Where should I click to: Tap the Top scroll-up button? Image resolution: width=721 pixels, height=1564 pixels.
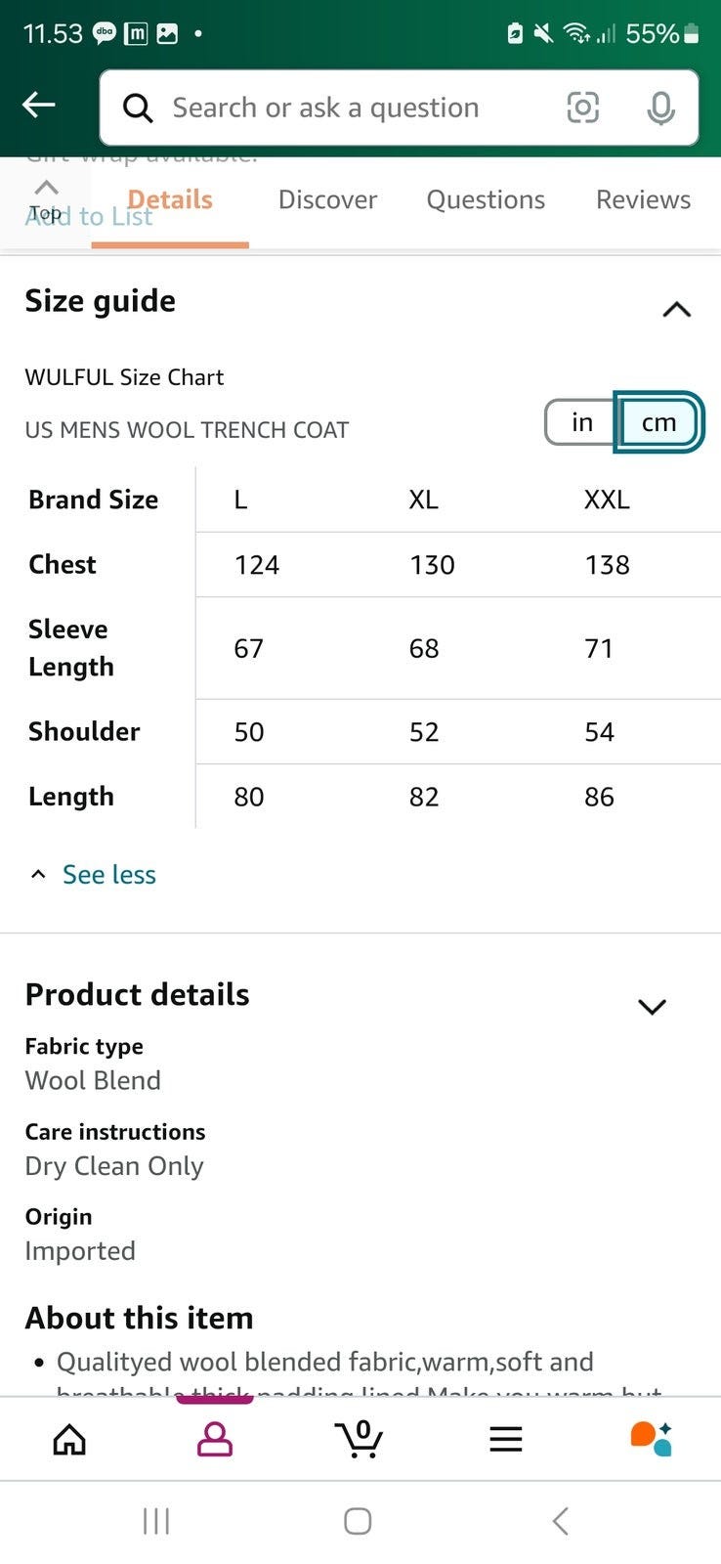click(x=45, y=200)
